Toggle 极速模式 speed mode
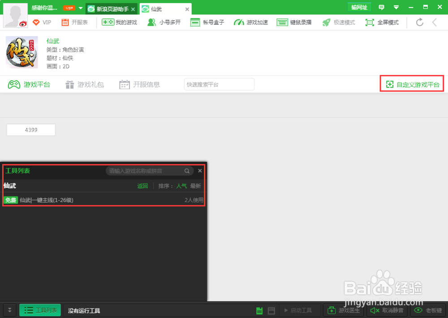Screen dimensions: 448x318 (x=339, y=22)
